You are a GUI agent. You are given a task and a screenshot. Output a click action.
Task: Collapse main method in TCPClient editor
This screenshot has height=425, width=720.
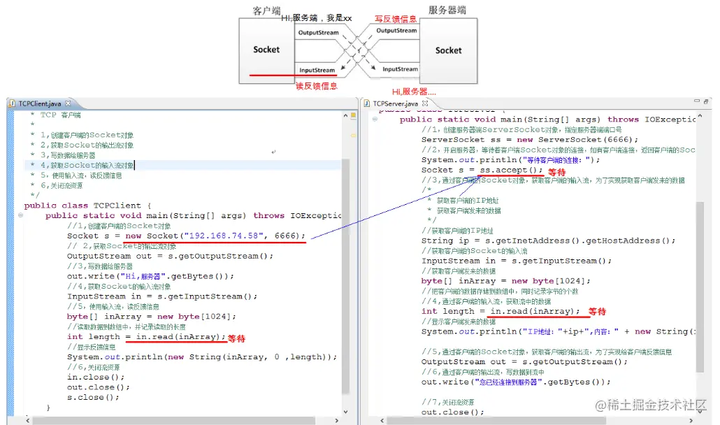tap(21, 215)
